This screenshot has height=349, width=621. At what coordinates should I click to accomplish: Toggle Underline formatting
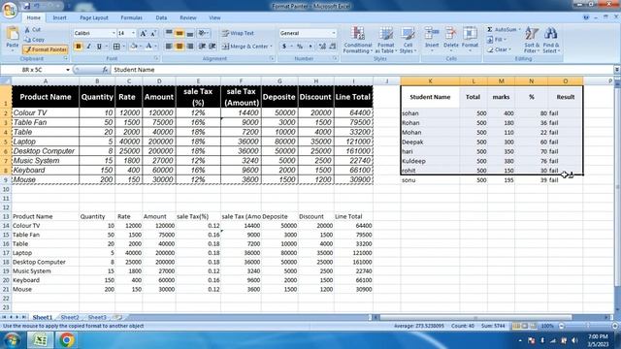click(x=99, y=47)
